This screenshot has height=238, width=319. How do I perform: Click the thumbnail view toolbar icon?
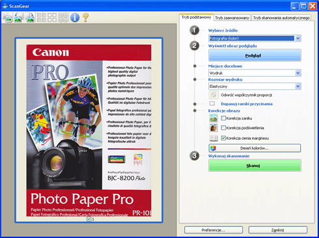click(x=8, y=18)
